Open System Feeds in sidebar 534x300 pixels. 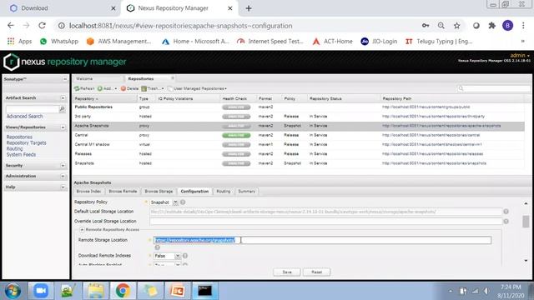[21, 154]
